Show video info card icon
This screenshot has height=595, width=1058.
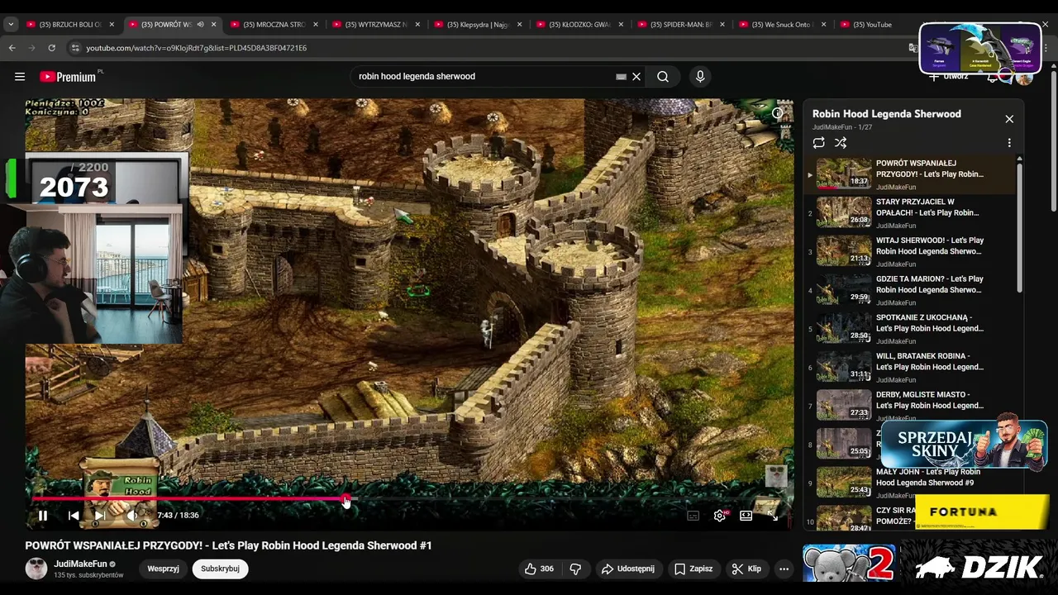click(x=777, y=113)
